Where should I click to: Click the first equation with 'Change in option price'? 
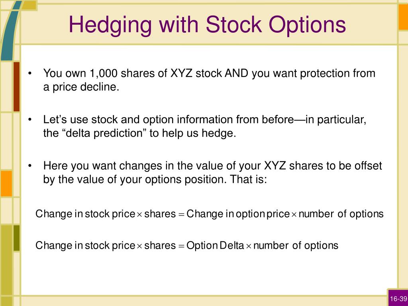[210, 214]
